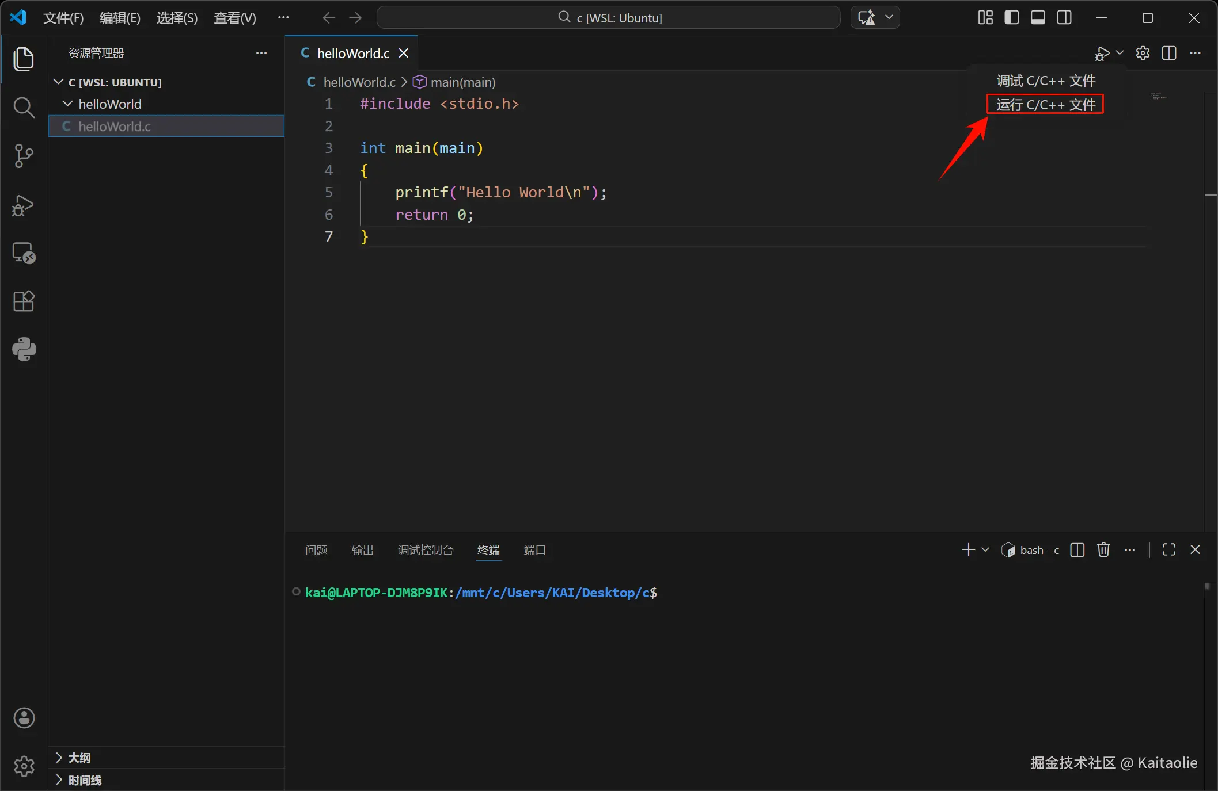This screenshot has width=1218, height=791.
Task: Toggle the secondary sidebar visibility
Action: [1064, 18]
